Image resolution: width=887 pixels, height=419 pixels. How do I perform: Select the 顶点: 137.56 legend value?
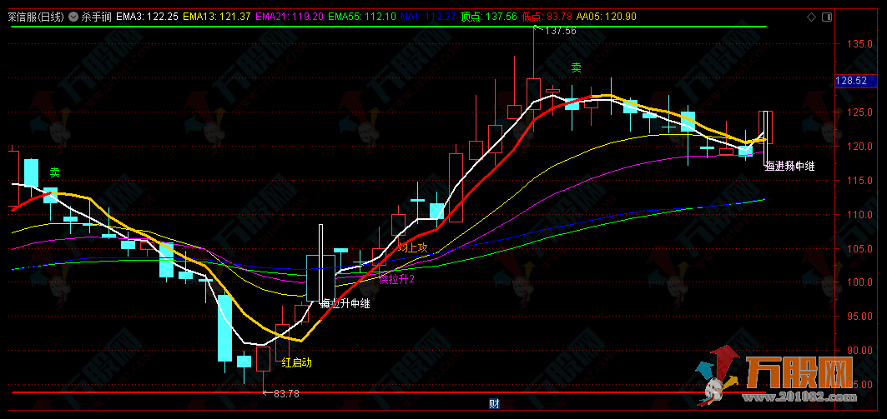[x=489, y=17]
